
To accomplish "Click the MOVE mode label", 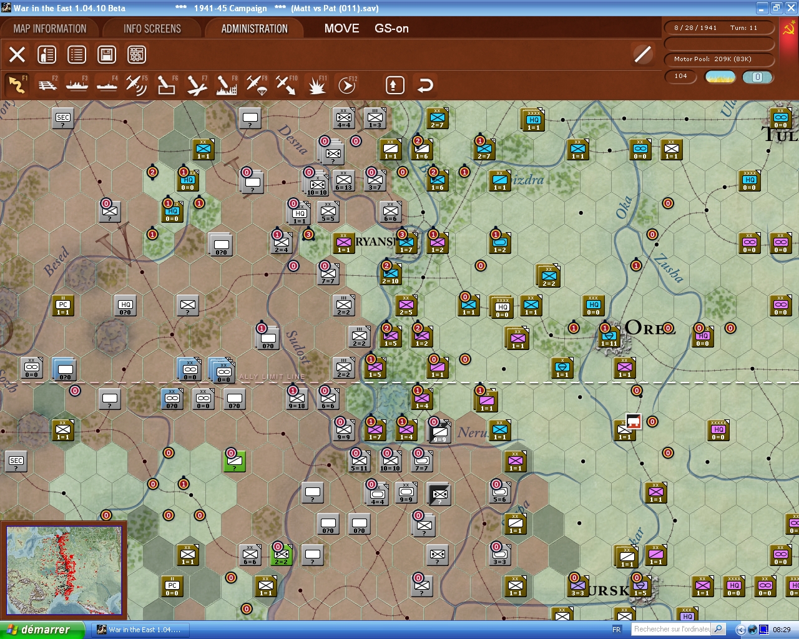I will pos(341,29).
